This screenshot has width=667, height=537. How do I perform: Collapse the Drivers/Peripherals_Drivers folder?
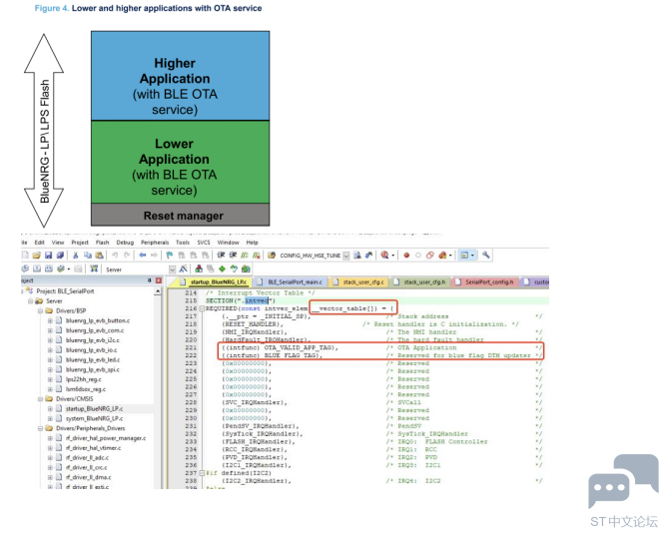[x=40, y=428]
